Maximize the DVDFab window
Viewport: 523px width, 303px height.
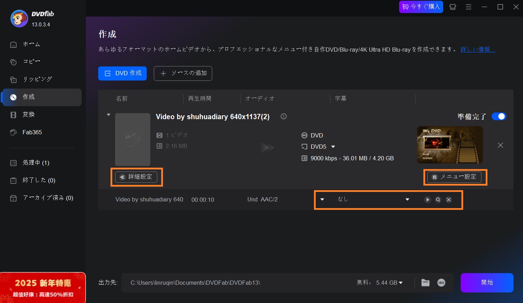click(x=500, y=7)
